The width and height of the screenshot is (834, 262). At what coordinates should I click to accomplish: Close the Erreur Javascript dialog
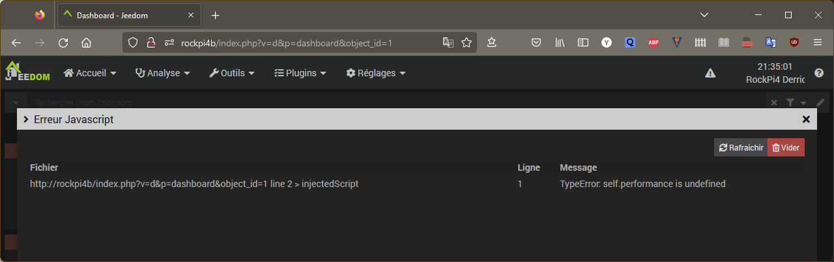coord(806,119)
